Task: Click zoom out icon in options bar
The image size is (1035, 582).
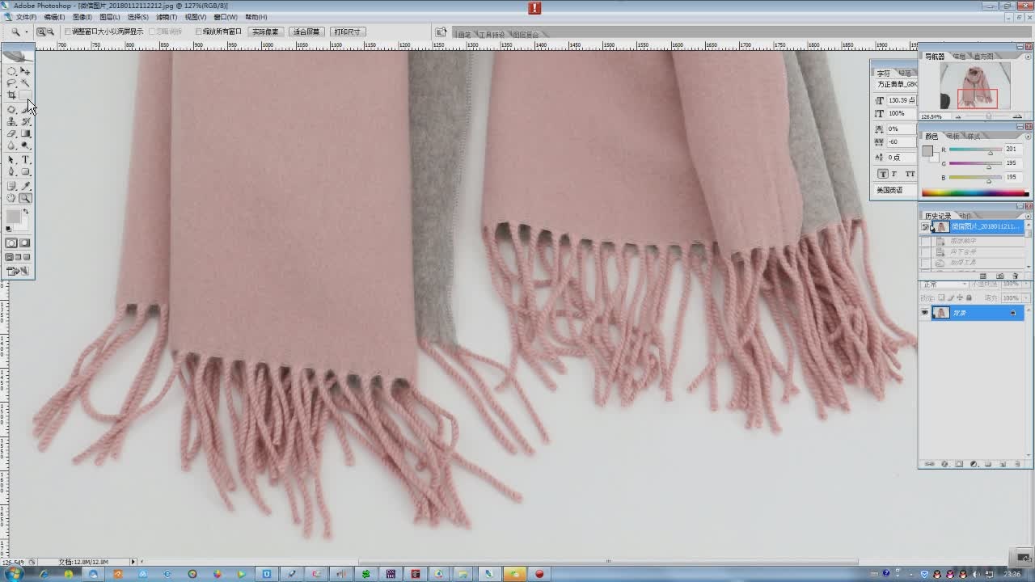Action: pyautogui.click(x=50, y=32)
